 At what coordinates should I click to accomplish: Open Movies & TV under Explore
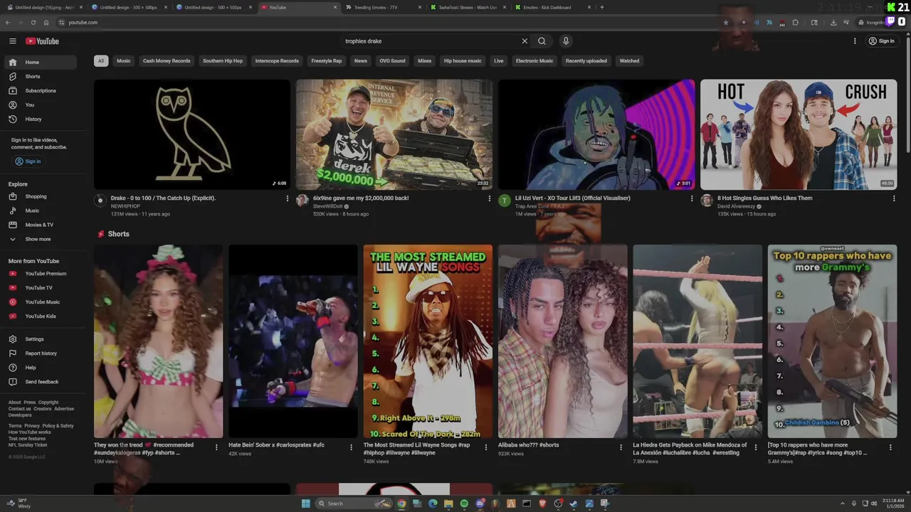point(41,225)
